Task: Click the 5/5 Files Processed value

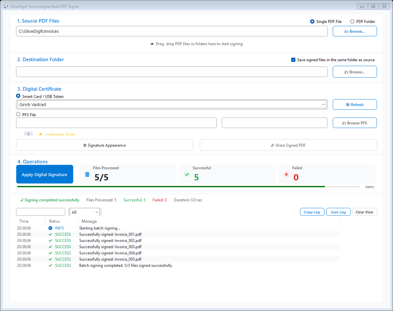Action: [x=101, y=177]
